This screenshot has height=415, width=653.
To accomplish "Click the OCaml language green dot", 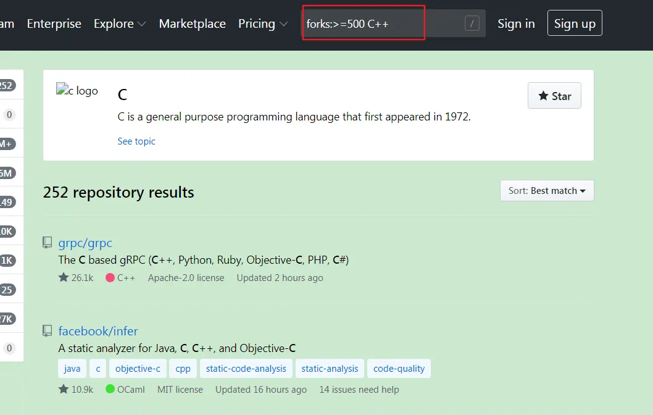I will [x=110, y=388].
